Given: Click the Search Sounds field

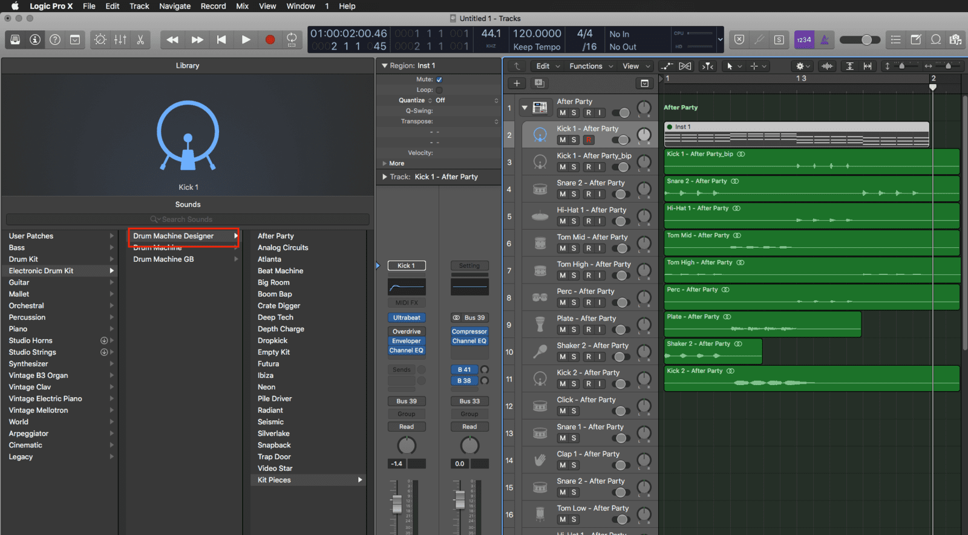Looking at the screenshot, I should [x=188, y=219].
